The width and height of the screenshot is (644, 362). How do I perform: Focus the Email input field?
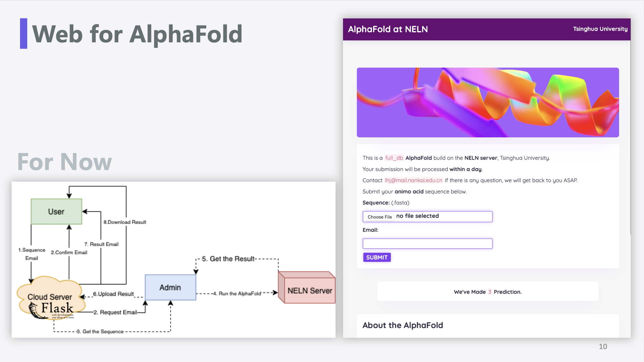tap(427, 243)
